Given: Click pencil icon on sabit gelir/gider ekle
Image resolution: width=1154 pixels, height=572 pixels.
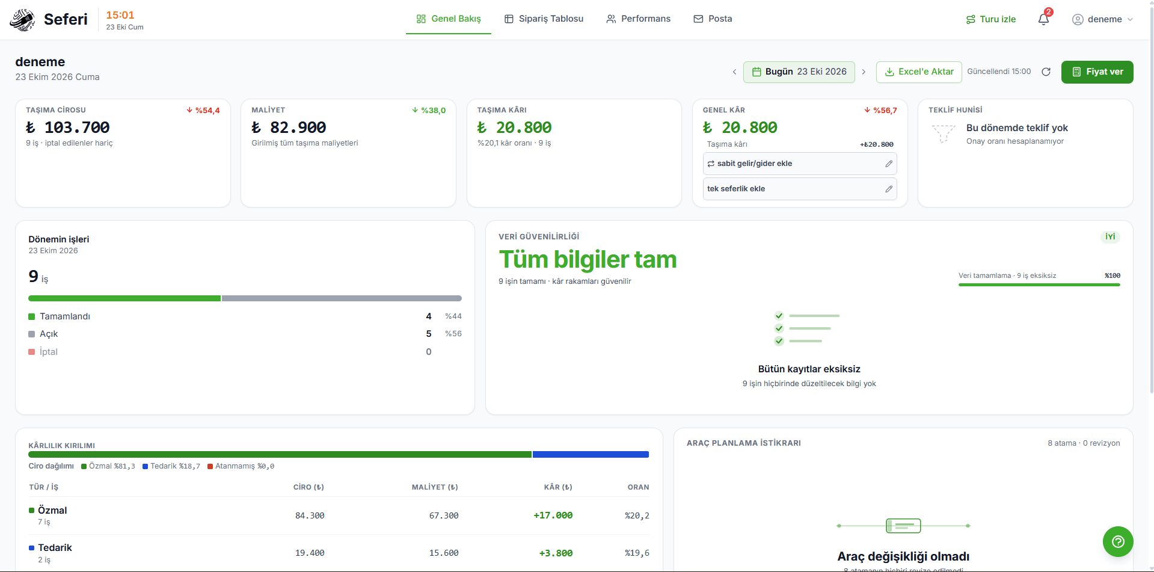Looking at the screenshot, I should click(889, 164).
